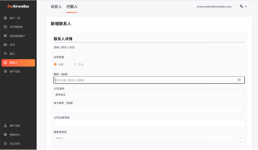The height and width of the screenshot is (150, 258).
Task: Click the 主体类型 label
Action: 59,57
